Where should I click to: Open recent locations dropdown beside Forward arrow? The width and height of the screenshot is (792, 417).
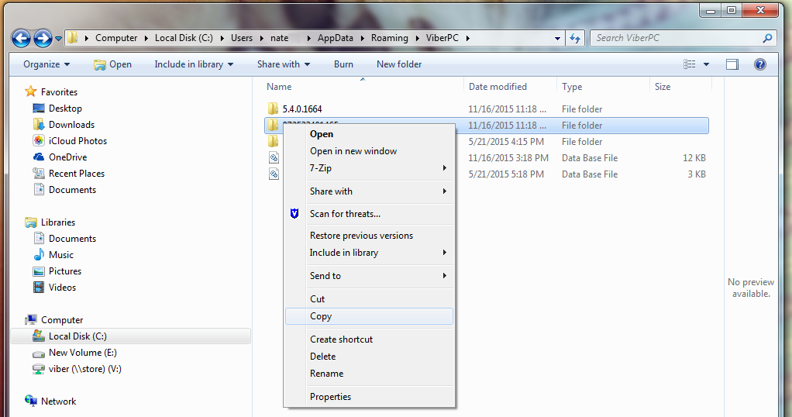click(x=58, y=39)
